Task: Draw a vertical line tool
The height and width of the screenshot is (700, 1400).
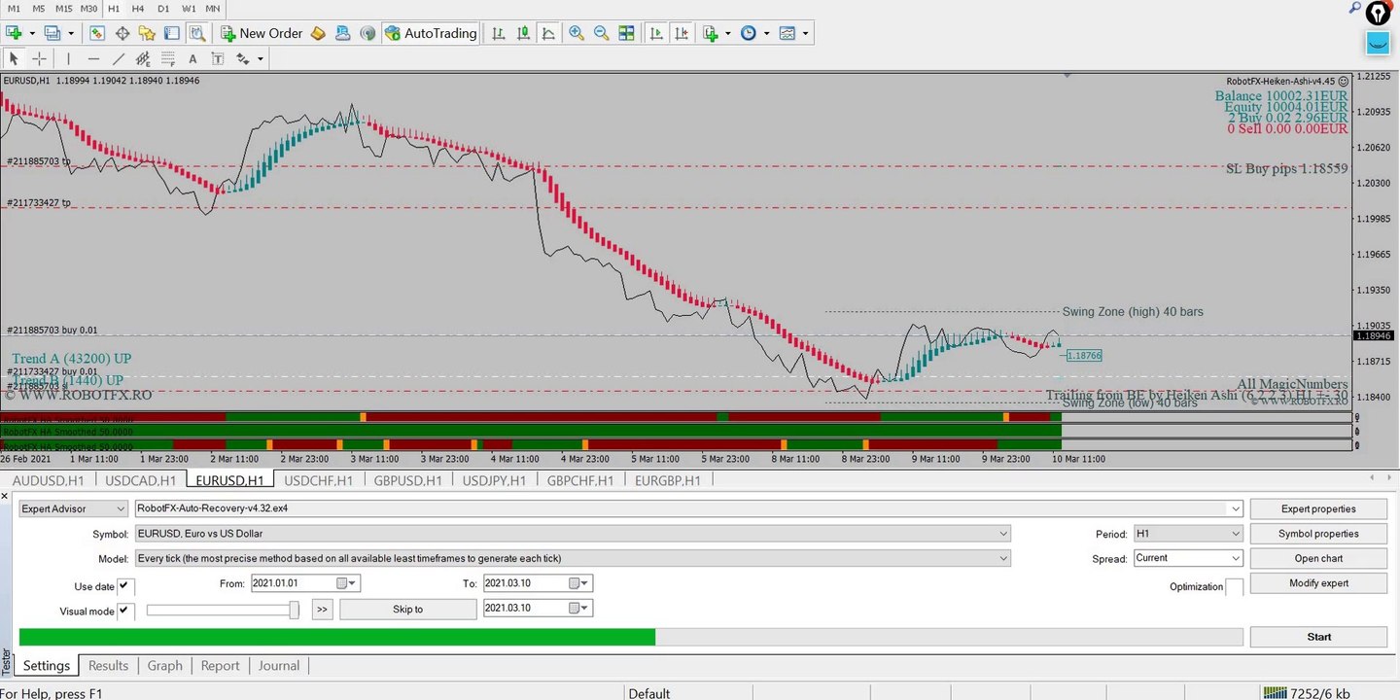Action: click(x=68, y=59)
